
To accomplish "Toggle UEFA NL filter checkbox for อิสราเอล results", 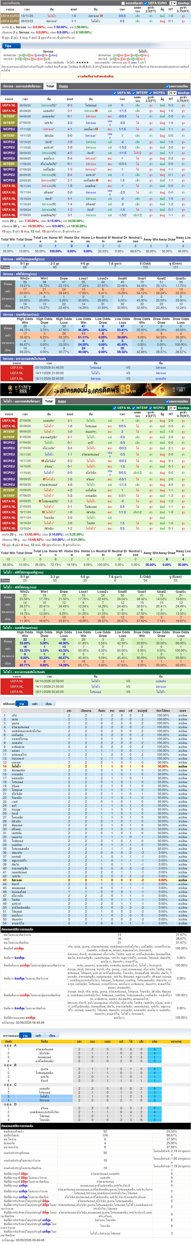I will [115, 93].
